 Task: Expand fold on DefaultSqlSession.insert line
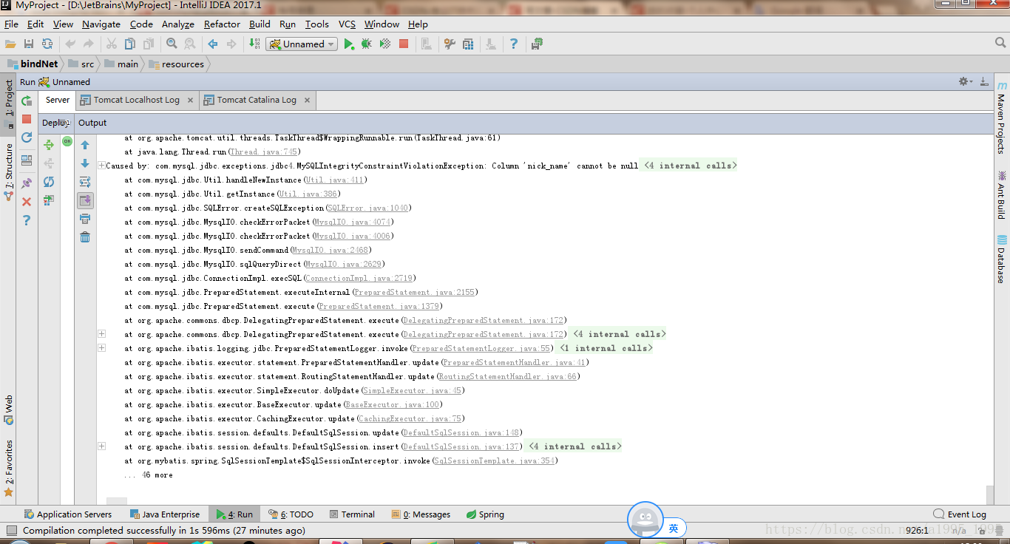click(101, 446)
